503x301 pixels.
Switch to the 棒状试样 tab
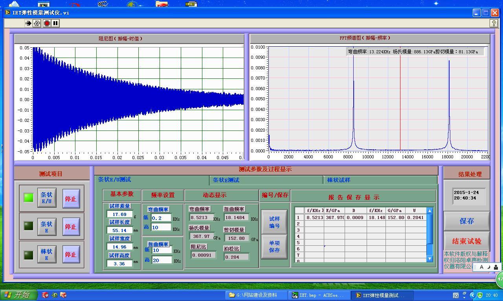(x=338, y=180)
